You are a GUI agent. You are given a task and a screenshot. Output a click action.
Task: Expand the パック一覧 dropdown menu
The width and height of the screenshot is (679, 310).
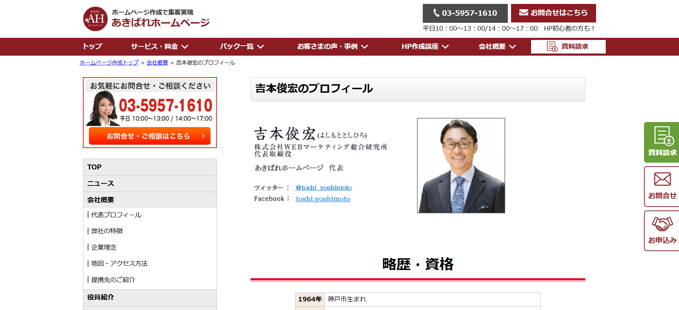(x=261, y=47)
